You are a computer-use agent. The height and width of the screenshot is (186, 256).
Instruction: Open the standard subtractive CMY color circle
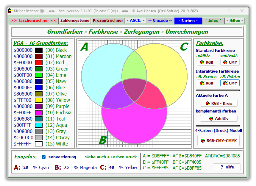coord(230,62)
